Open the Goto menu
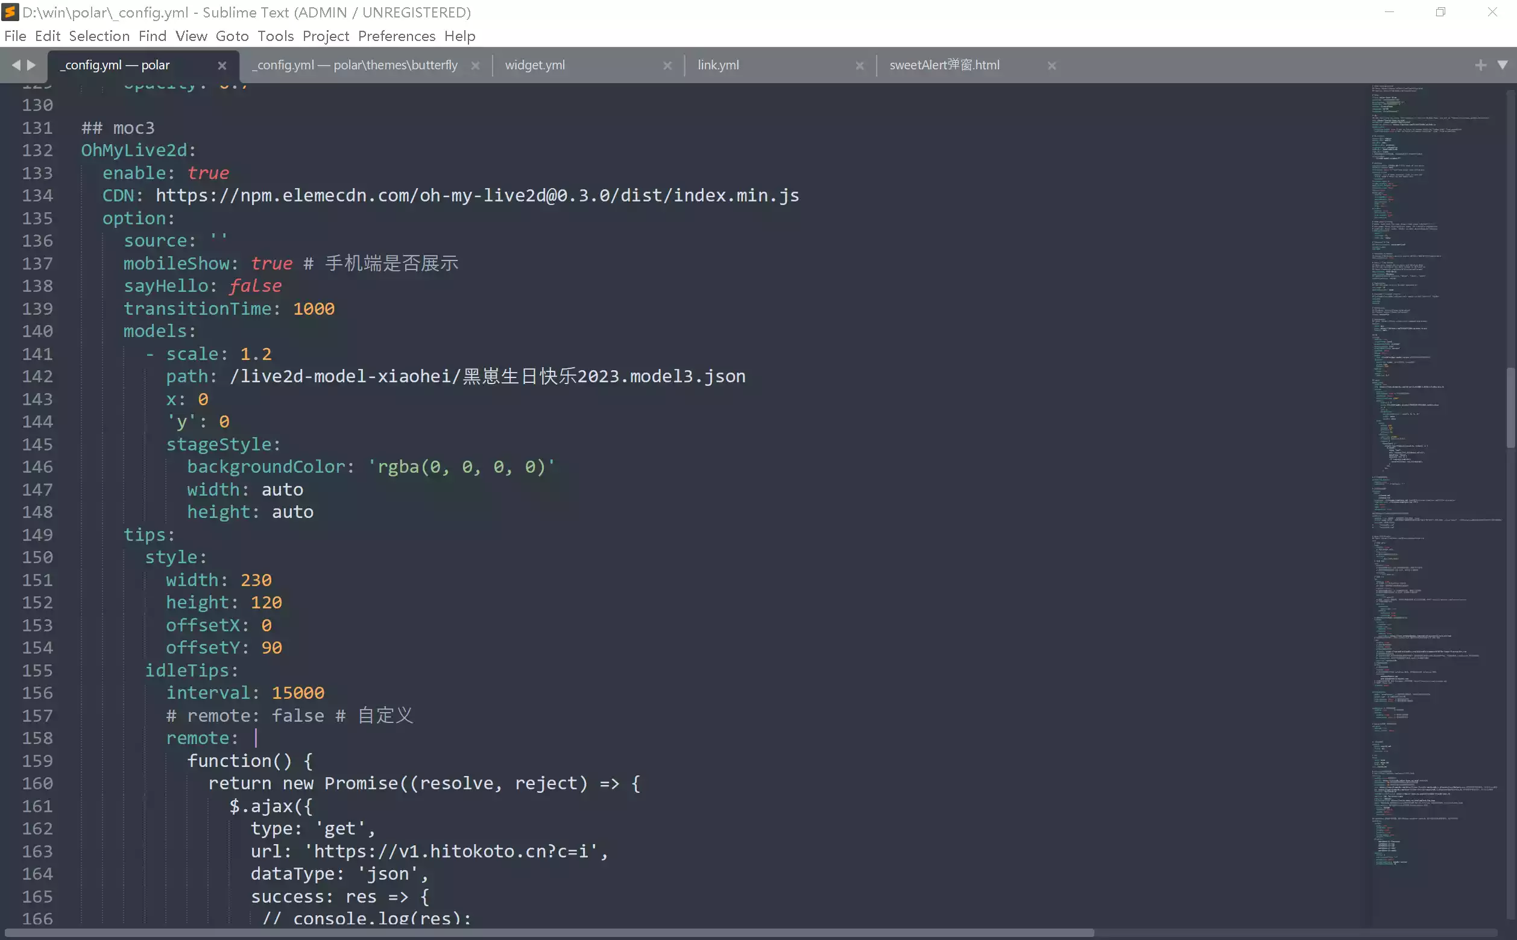 click(x=232, y=36)
